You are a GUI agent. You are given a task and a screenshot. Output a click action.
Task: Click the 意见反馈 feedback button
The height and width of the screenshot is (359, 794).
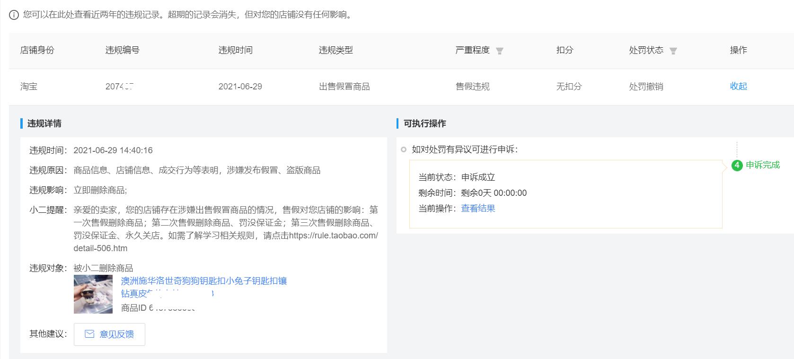coord(109,334)
